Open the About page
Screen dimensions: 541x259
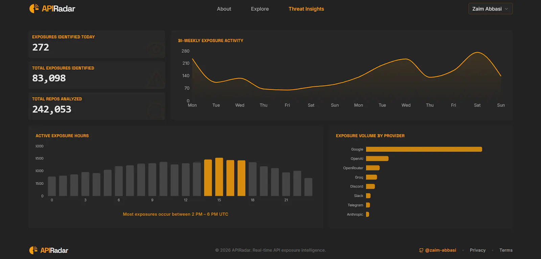pyautogui.click(x=224, y=9)
